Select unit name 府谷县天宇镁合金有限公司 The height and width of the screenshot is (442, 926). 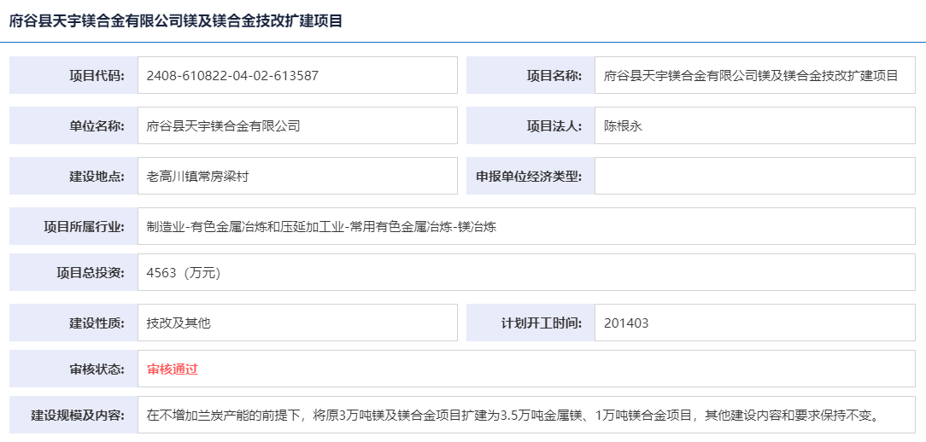tap(223, 125)
